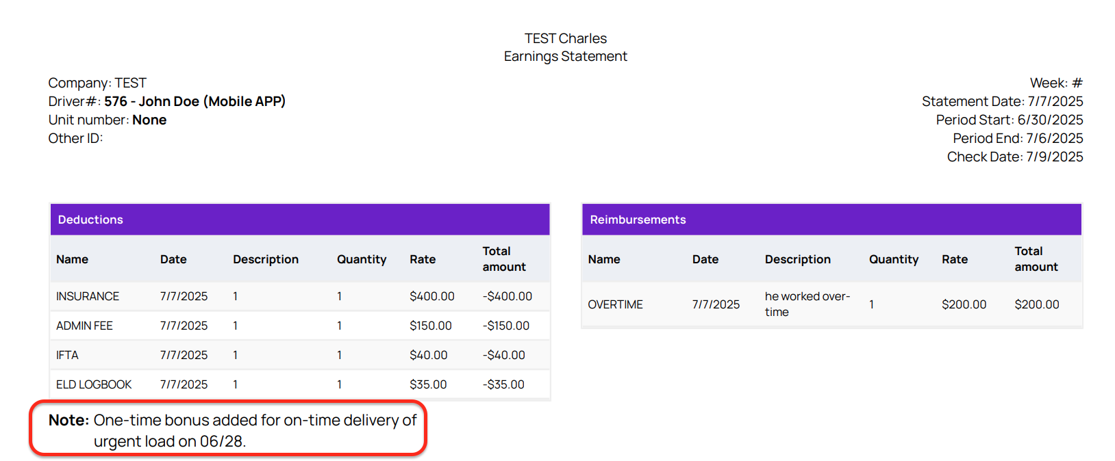Image resolution: width=1115 pixels, height=461 pixels.
Task: Click the $150.00 rate cell
Action: pyautogui.click(x=430, y=326)
